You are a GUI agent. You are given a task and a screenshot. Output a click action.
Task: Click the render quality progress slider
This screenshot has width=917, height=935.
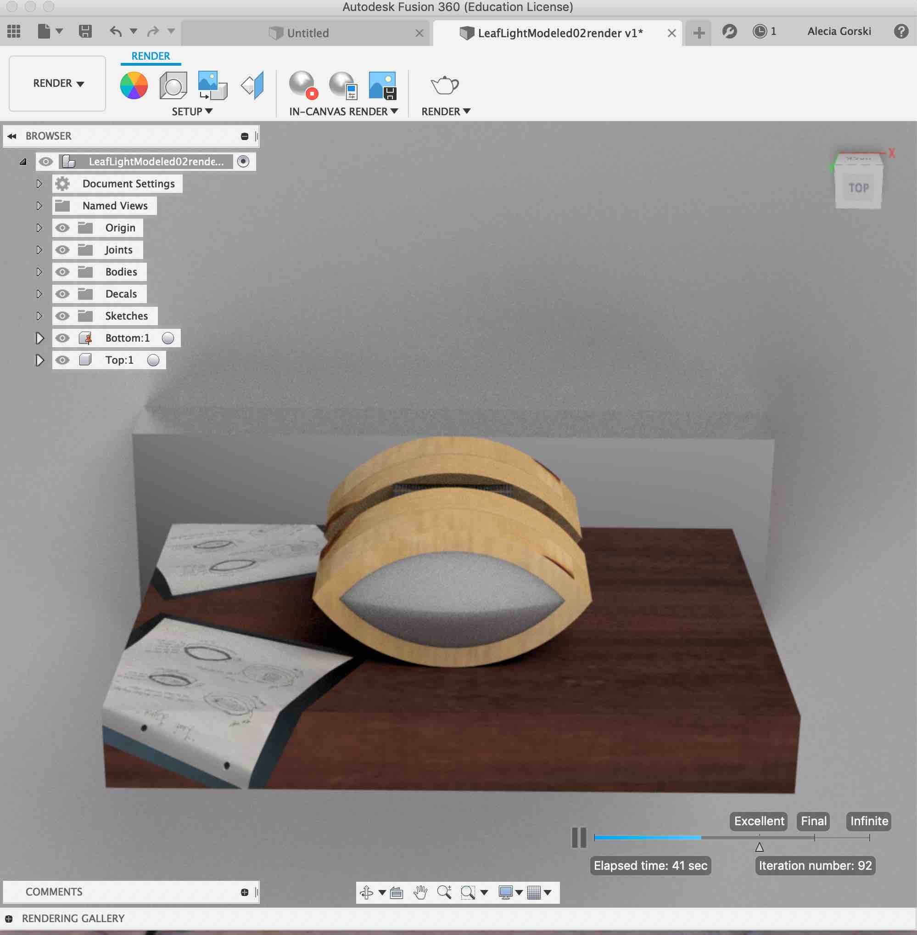pos(732,838)
